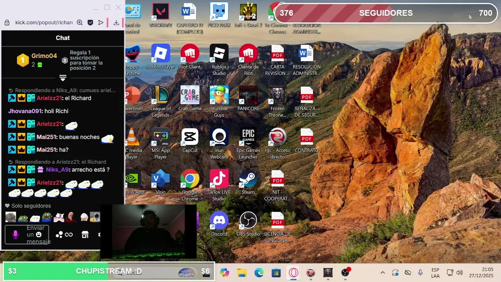This screenshot has width=501, height=282.
Task: Click the shield icon in the address bar
Action: pos(90,23)
